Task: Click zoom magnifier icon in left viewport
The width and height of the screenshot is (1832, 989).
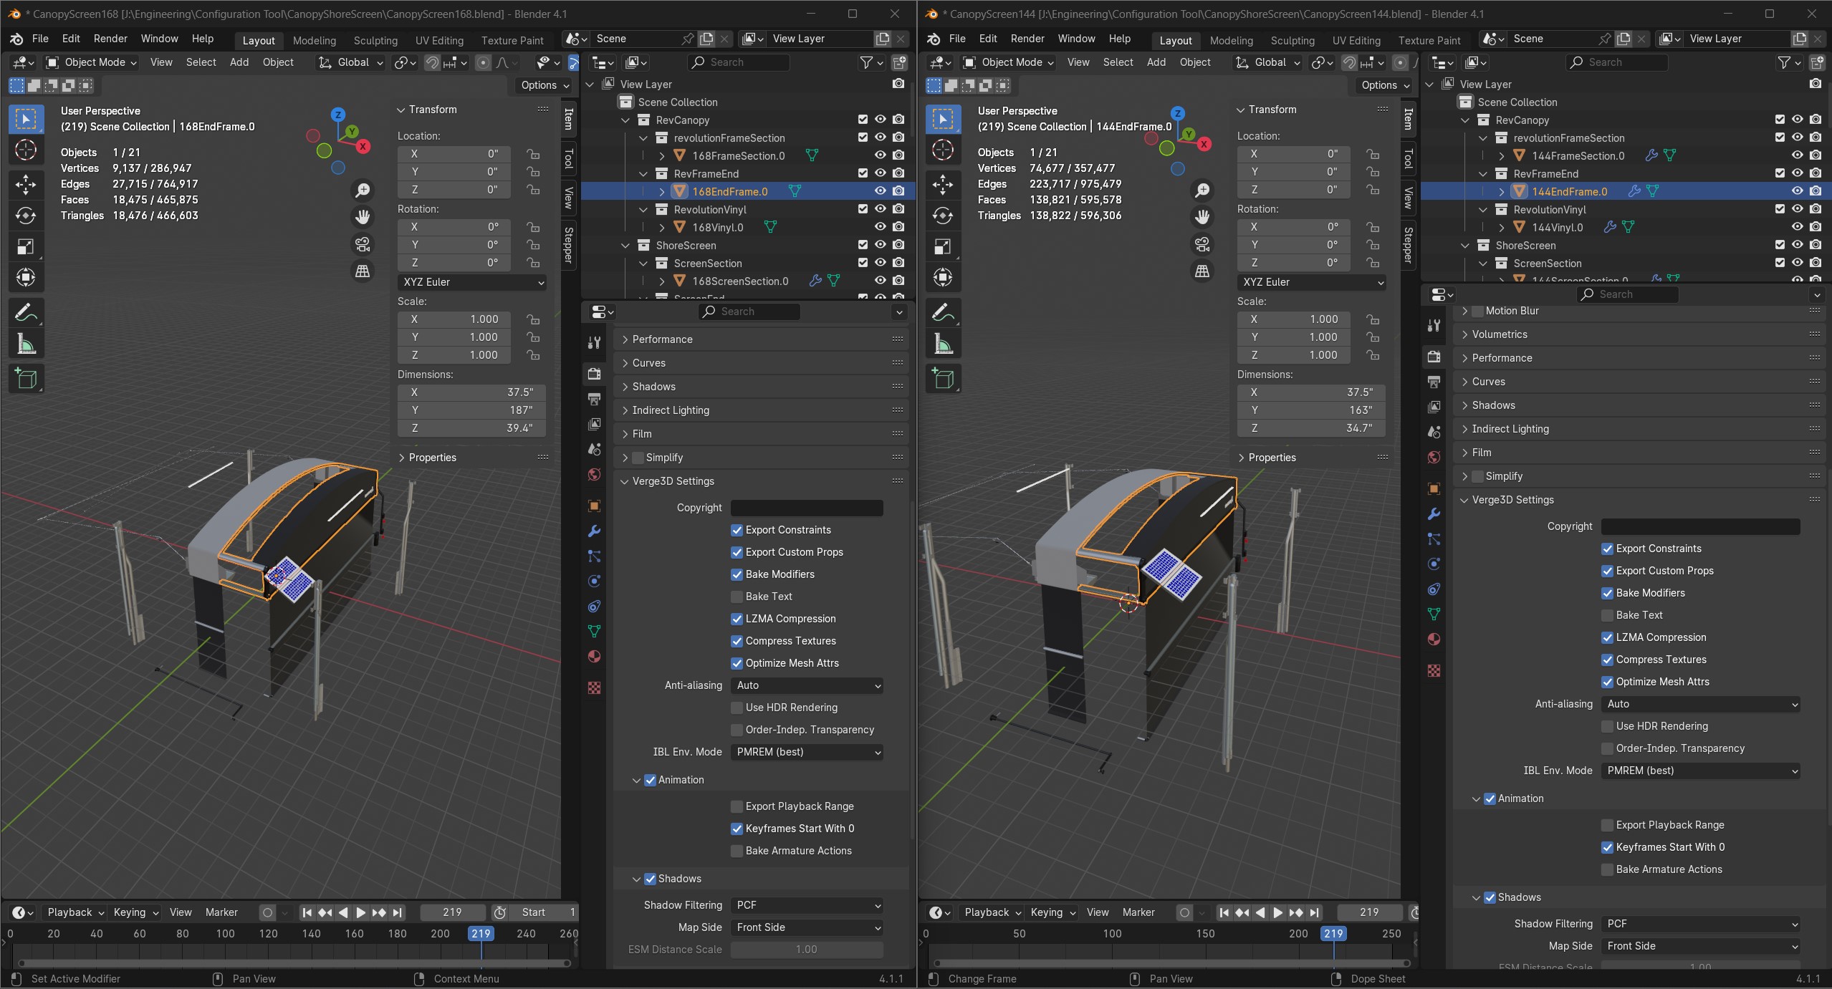Action: pyautogui.click(x=363, y=190)
